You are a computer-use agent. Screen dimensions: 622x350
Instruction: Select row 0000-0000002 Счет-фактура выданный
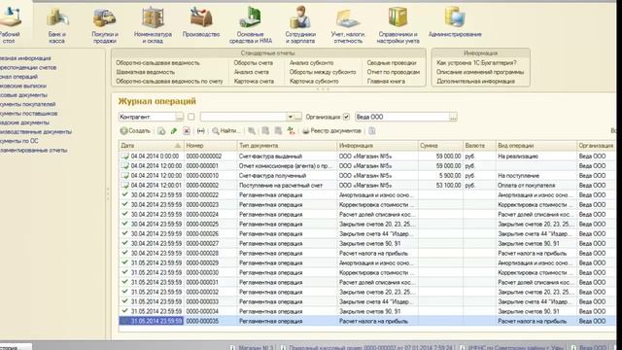coord(367,156)
